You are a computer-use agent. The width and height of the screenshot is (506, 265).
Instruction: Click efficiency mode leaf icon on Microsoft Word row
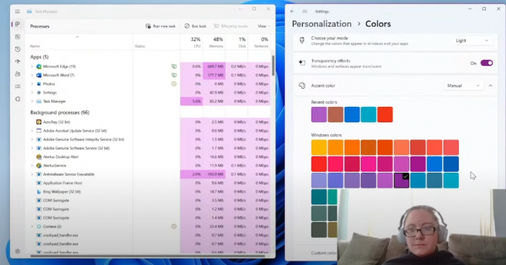pyautogui.click(x=174, y=75)
